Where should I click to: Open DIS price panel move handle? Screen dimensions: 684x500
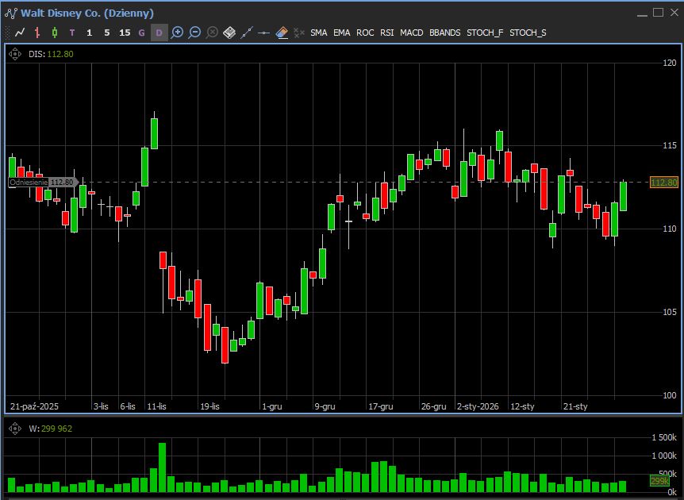(15, 55)
